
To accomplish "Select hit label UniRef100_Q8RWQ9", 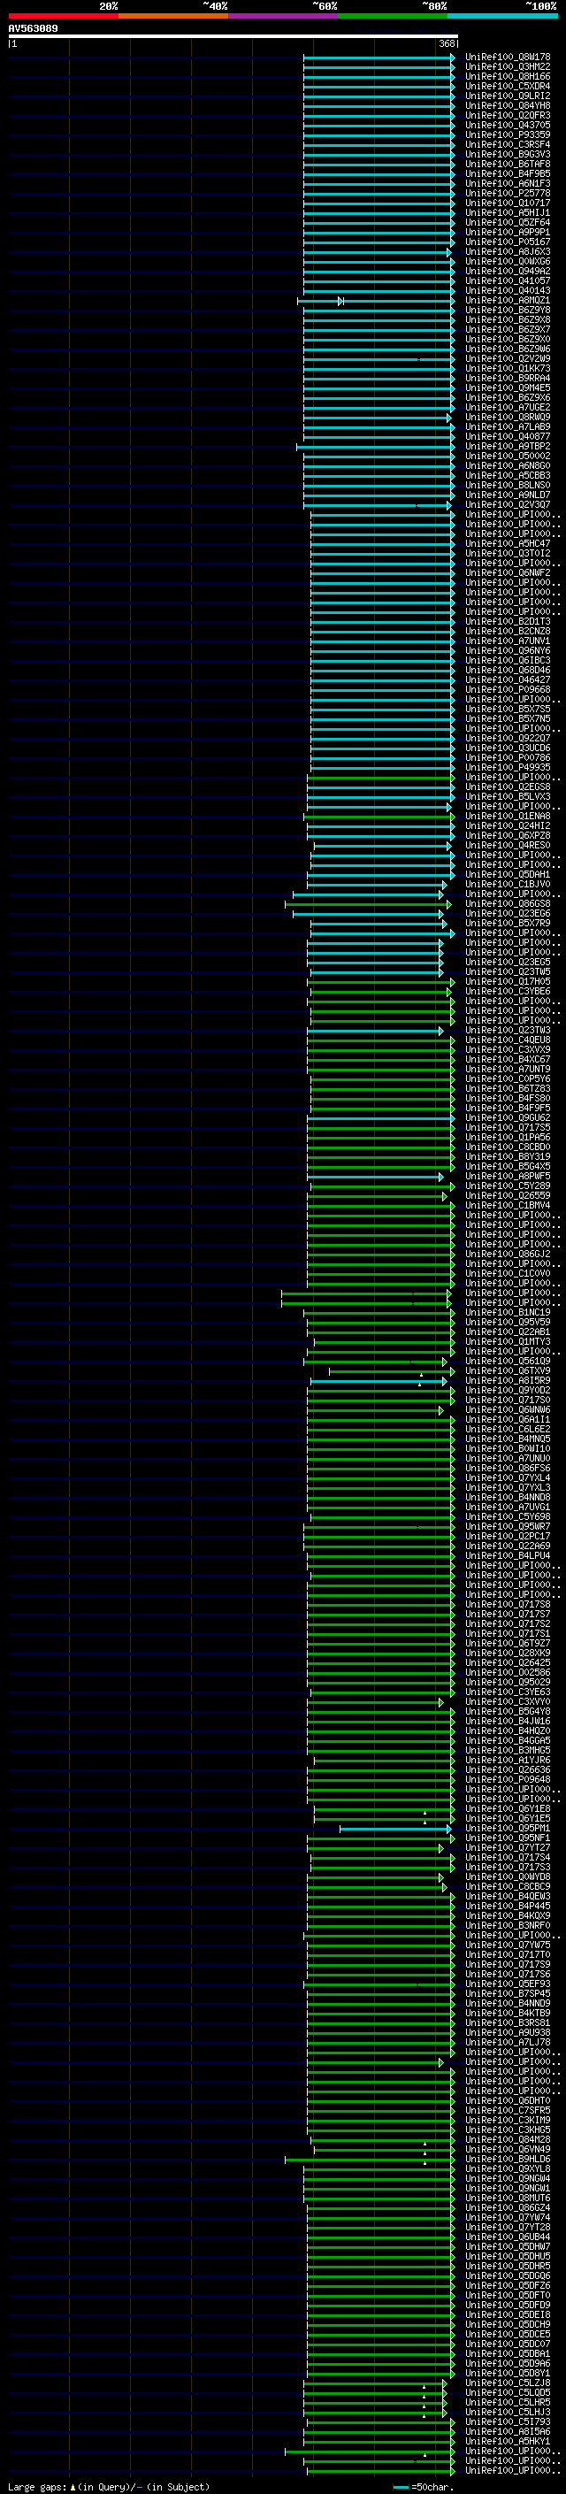I will click(x=508, y=418).
